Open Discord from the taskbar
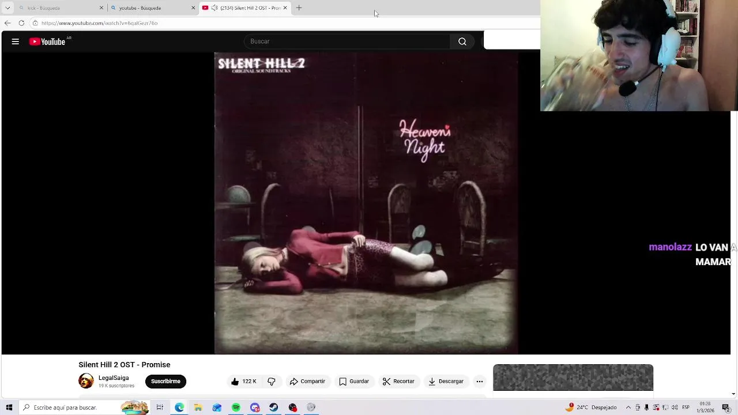The image size is (738, 415). click(x=255, y=408)
